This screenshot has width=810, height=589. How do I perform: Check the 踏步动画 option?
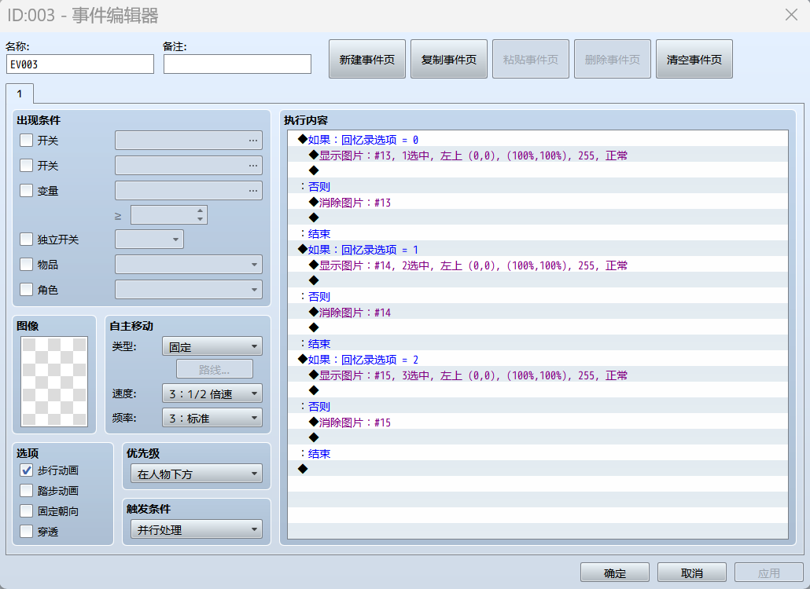26,491
